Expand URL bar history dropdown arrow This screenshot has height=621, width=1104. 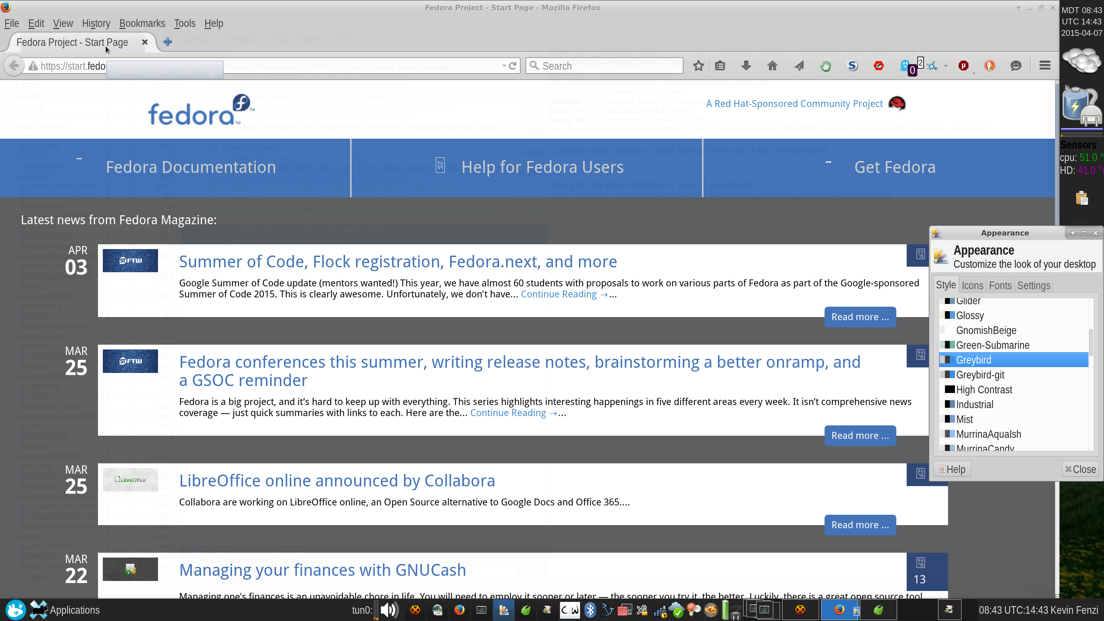coord(504,66)
